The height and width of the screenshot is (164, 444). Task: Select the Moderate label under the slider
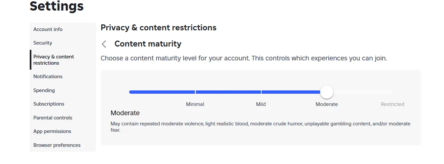coord(327,104)
